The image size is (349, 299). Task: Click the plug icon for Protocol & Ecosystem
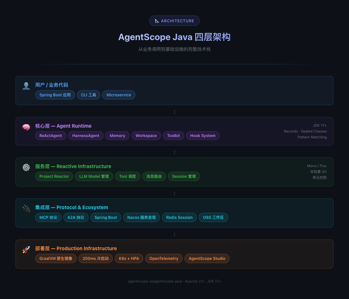[26, 208]
